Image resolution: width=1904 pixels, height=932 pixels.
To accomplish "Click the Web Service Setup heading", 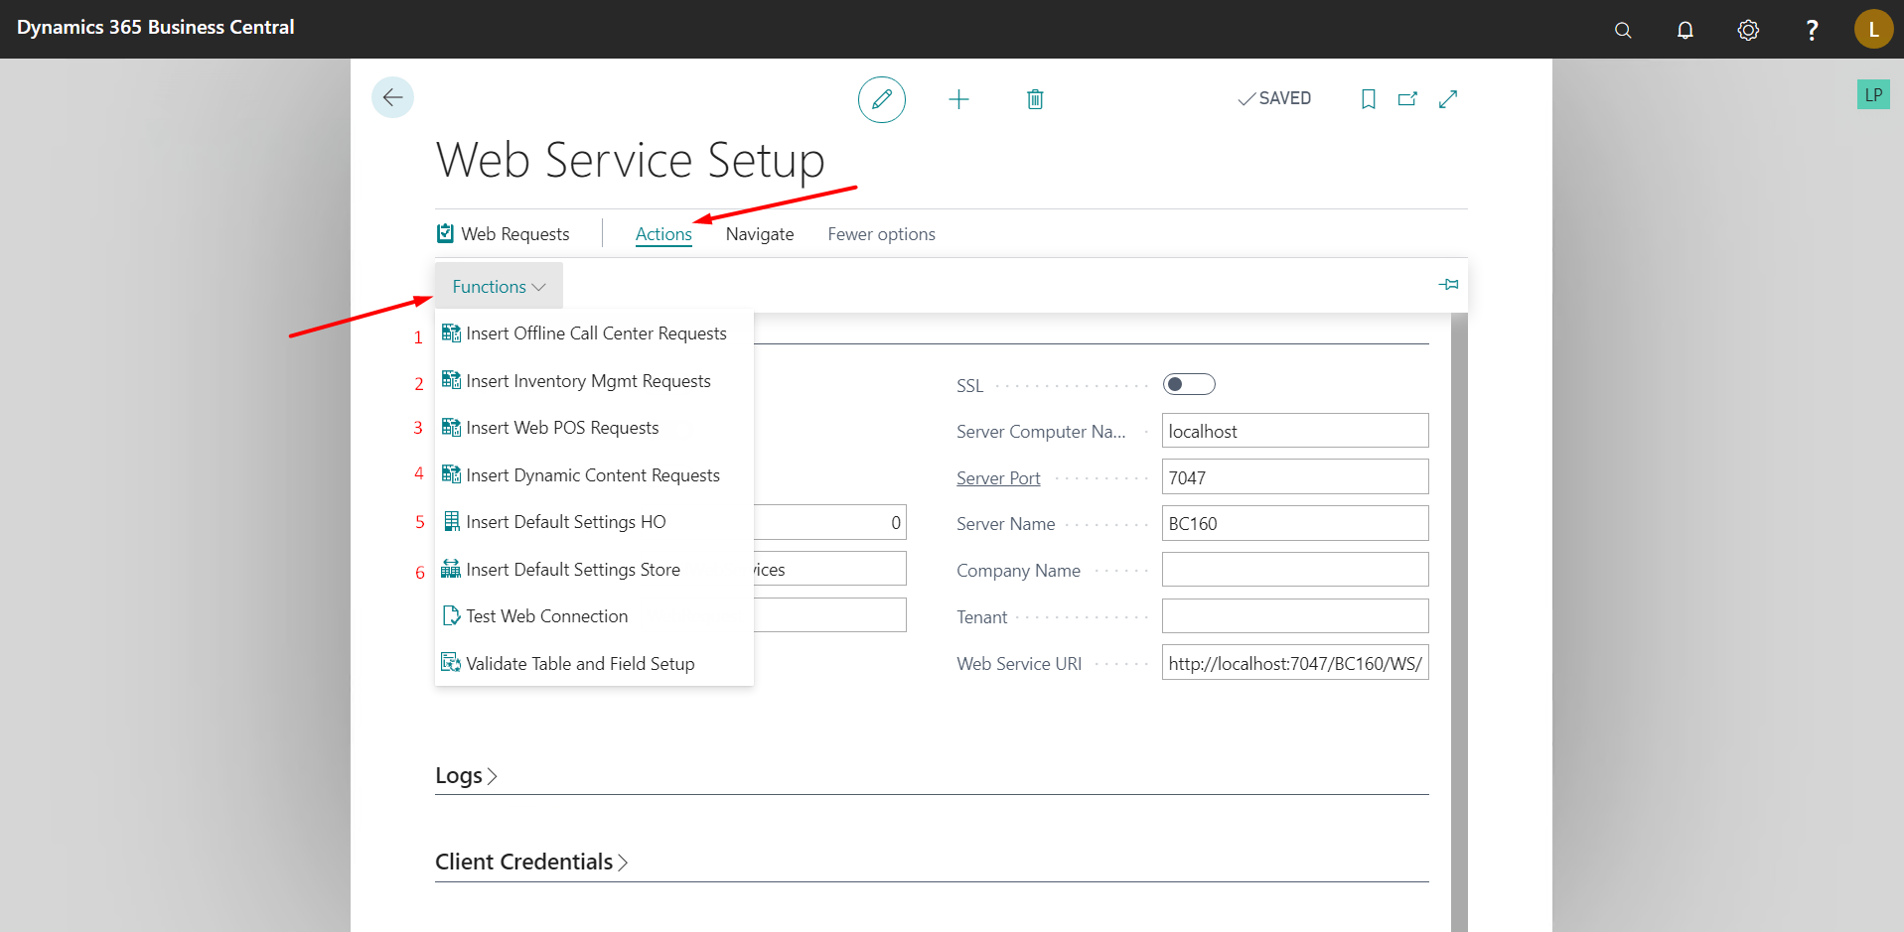I will (631, 161).
